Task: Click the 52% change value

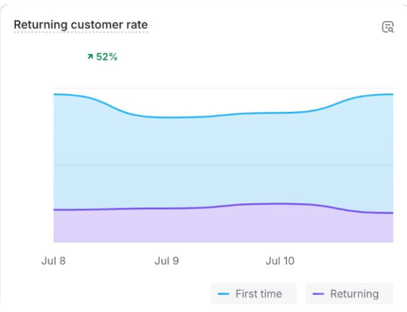Action: pos(107,57)
